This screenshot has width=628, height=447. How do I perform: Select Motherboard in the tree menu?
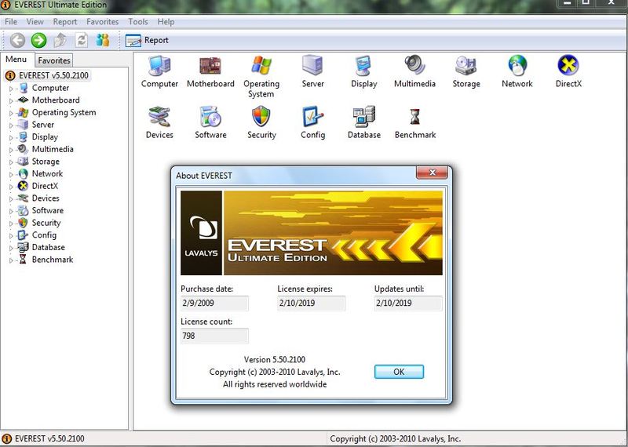tap(56, 100)
